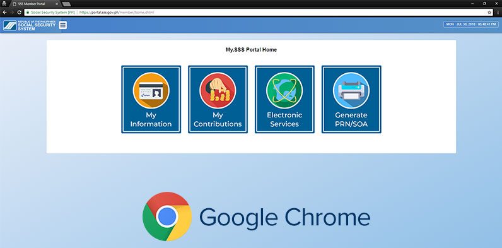
Task: Click the My.SSS Portal Home heading
Action: tap(251, 50)
